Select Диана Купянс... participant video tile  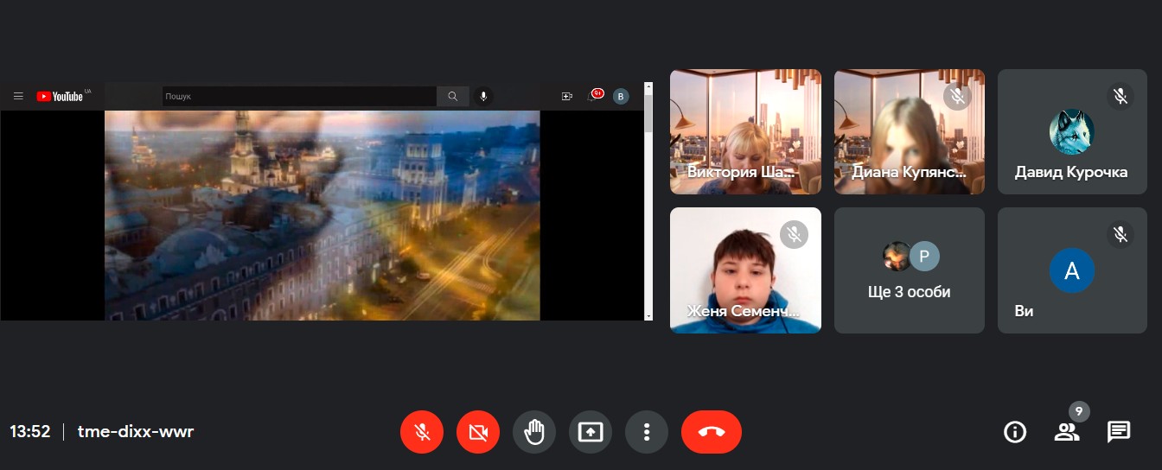point(910,131)
